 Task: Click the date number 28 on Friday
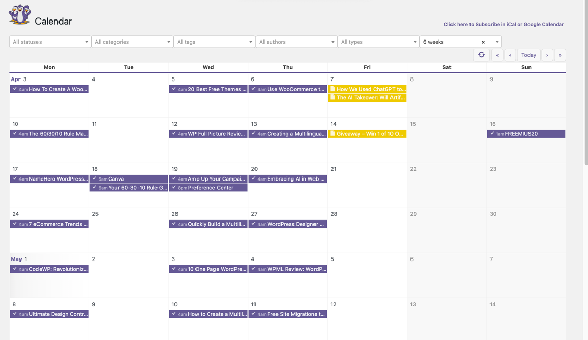334,214
